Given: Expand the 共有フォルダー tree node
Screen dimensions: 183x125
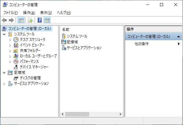Looking at the screenshot, I should [x=10, y=51].
